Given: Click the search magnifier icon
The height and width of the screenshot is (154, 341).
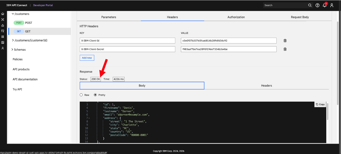Looking at the screenshot, I should pyautogui.click(x=310, y=5).
